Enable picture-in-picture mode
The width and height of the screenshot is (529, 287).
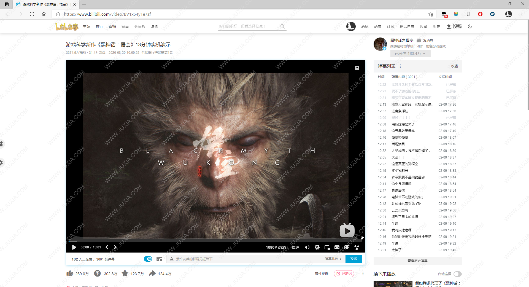pyautogui.click(x=327, y=247)
